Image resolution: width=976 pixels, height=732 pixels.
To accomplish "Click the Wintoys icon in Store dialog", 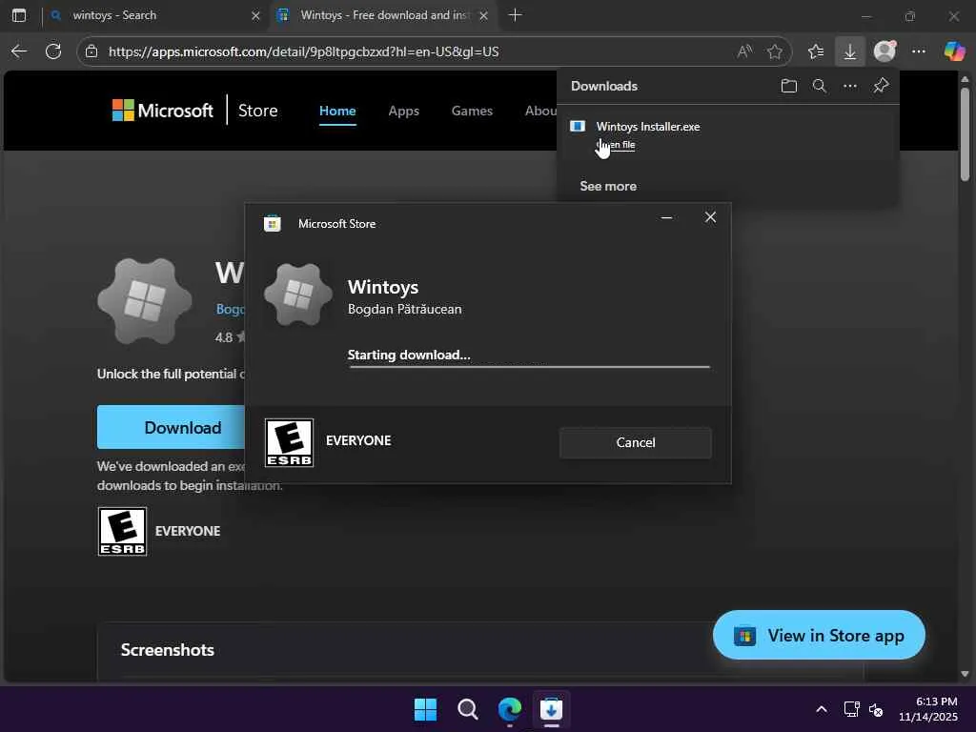I will pyautogui.click(x=298, y=295).
